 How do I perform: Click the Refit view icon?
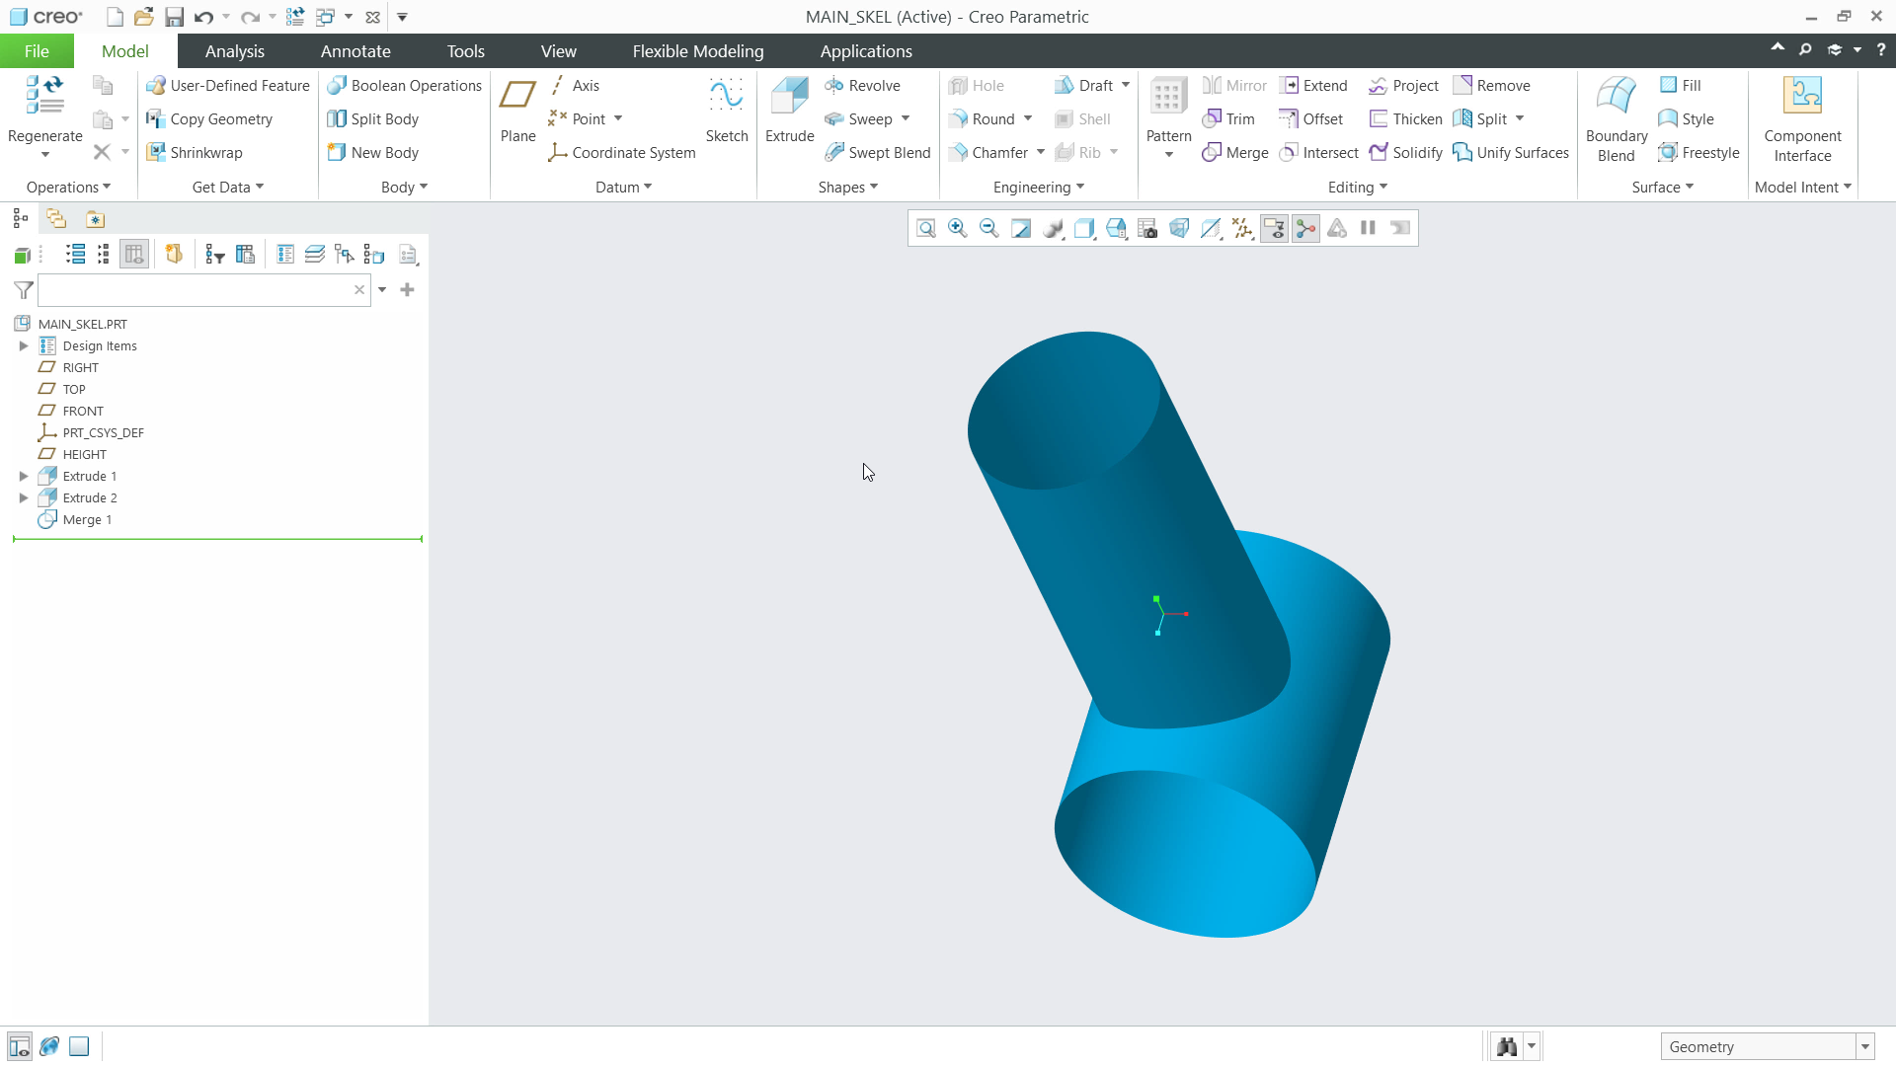(925, 228)
